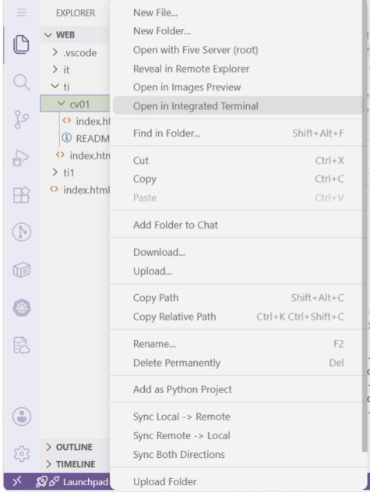This screenshot has width=370, height=493.
Task: Choose Find in Folder... menu entry
Action: 237,133
